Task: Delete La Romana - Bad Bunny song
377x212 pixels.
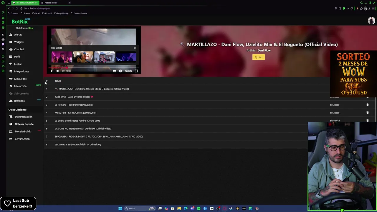Action: click(367, 105)
